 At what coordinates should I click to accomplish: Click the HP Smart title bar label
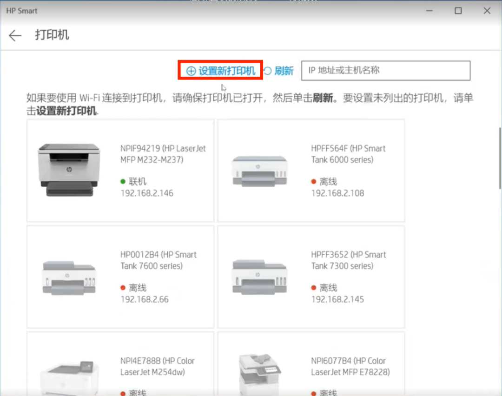tap(21, 10)
